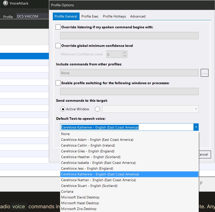Click the Cancel button

pos(204,154)
